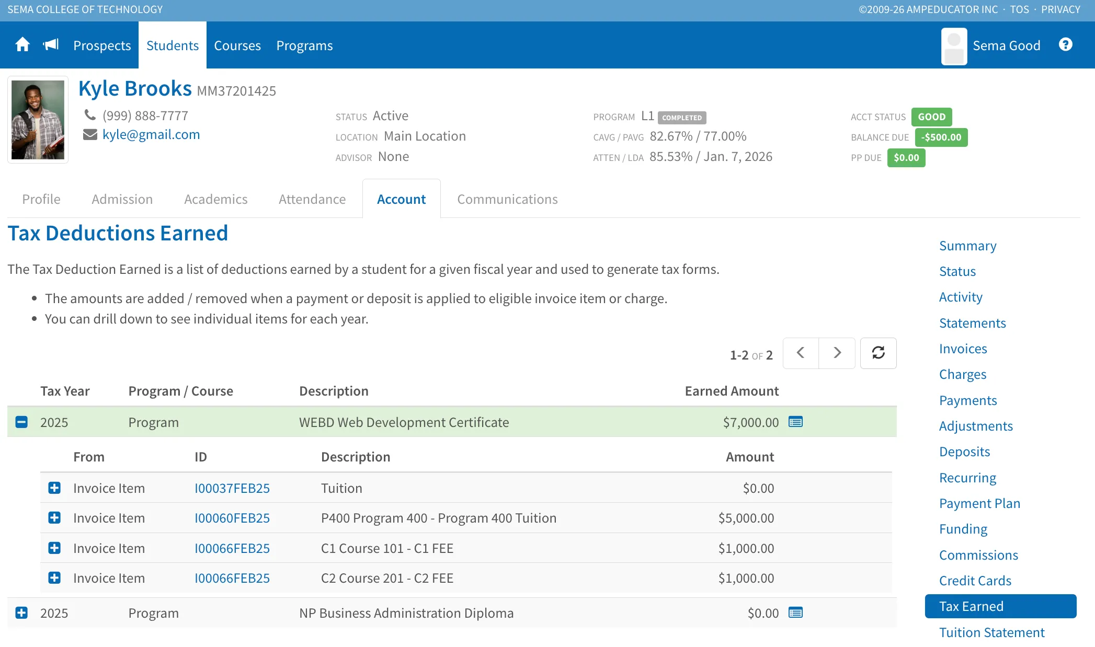Click the Kyle Brooks student photo
1095x647 pixels.
[x=38, y=120]
